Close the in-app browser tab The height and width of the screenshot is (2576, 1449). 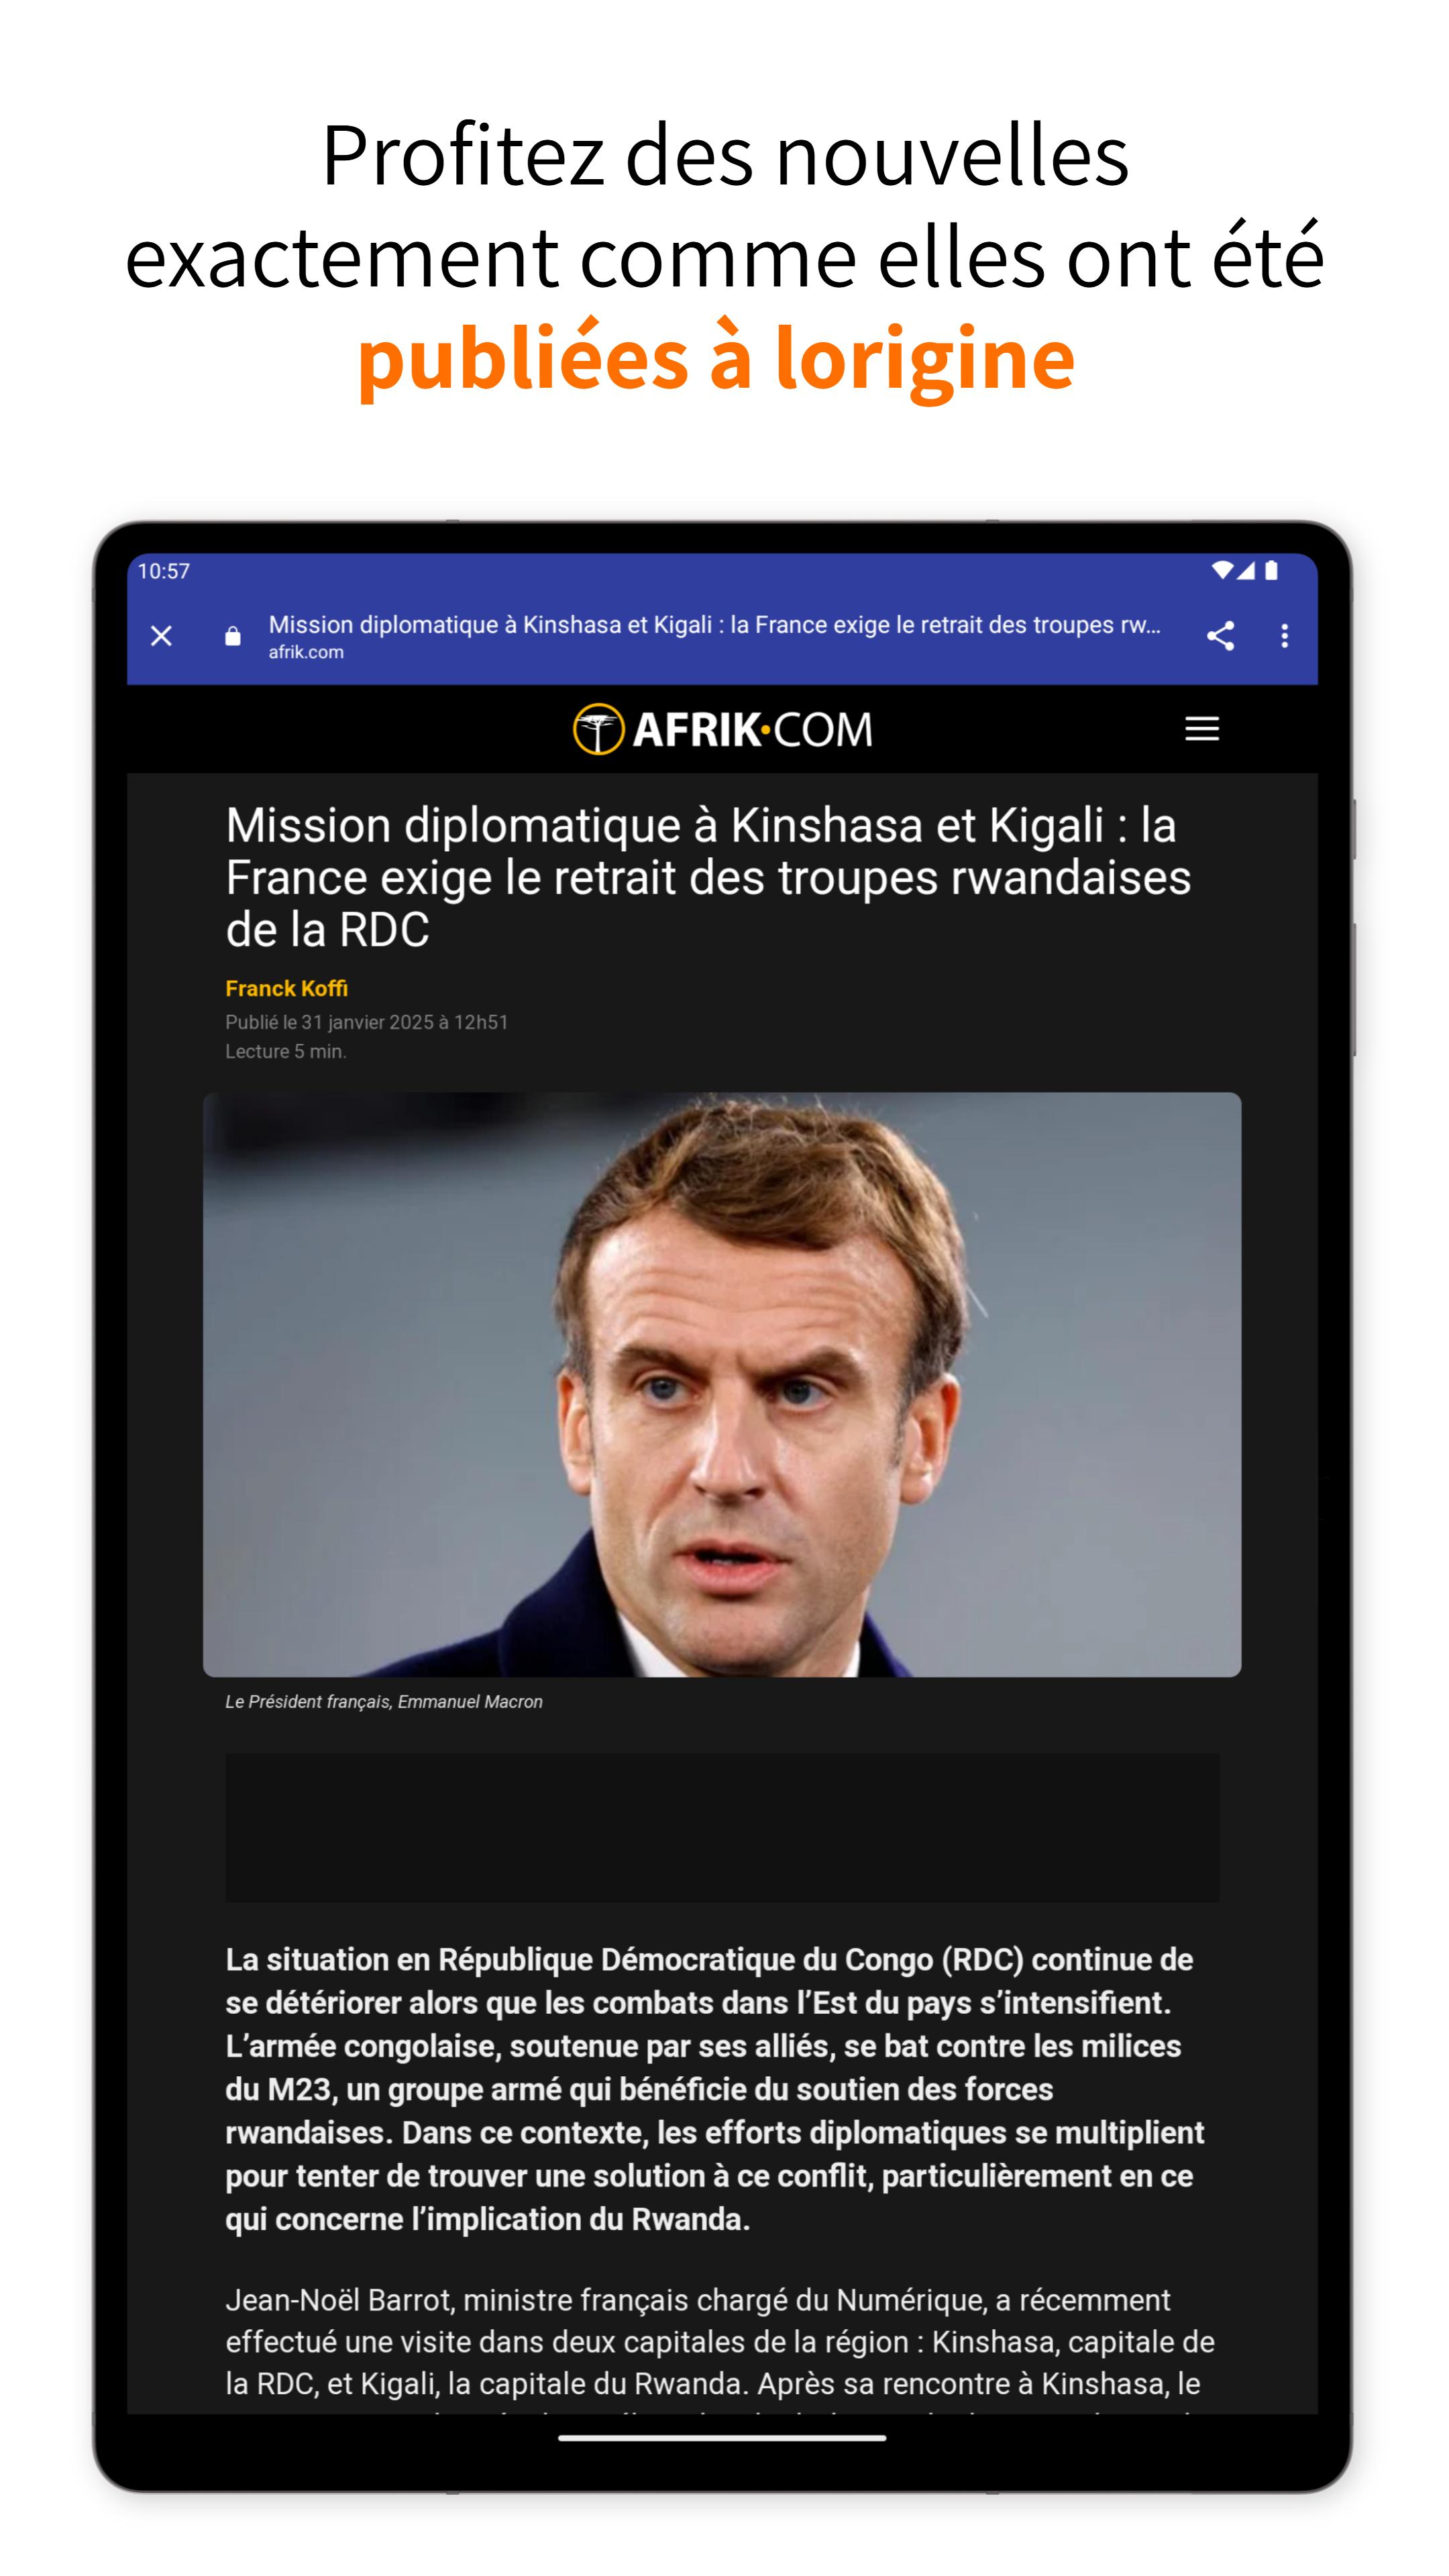(x=161, y=636)
